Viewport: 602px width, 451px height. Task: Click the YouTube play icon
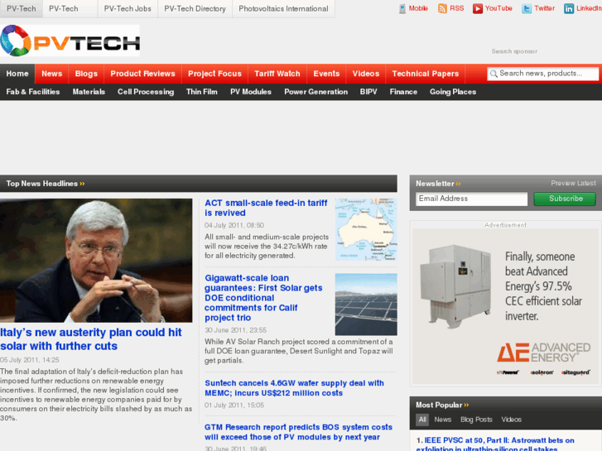(477, 8)
